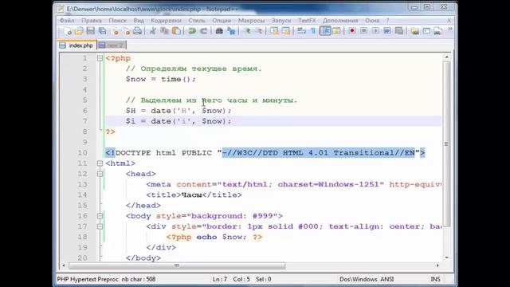Click the Close All documents icon
The width and height of the screenshot is (510, 287).
[x=126, y=31]
